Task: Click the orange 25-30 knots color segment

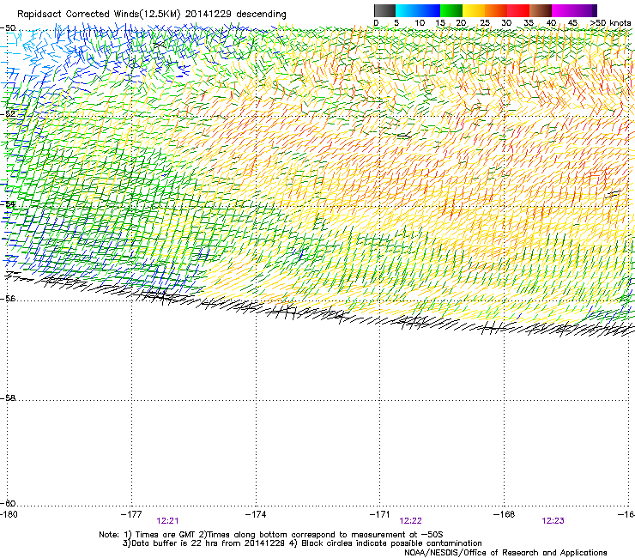Action: coord(496,10)
